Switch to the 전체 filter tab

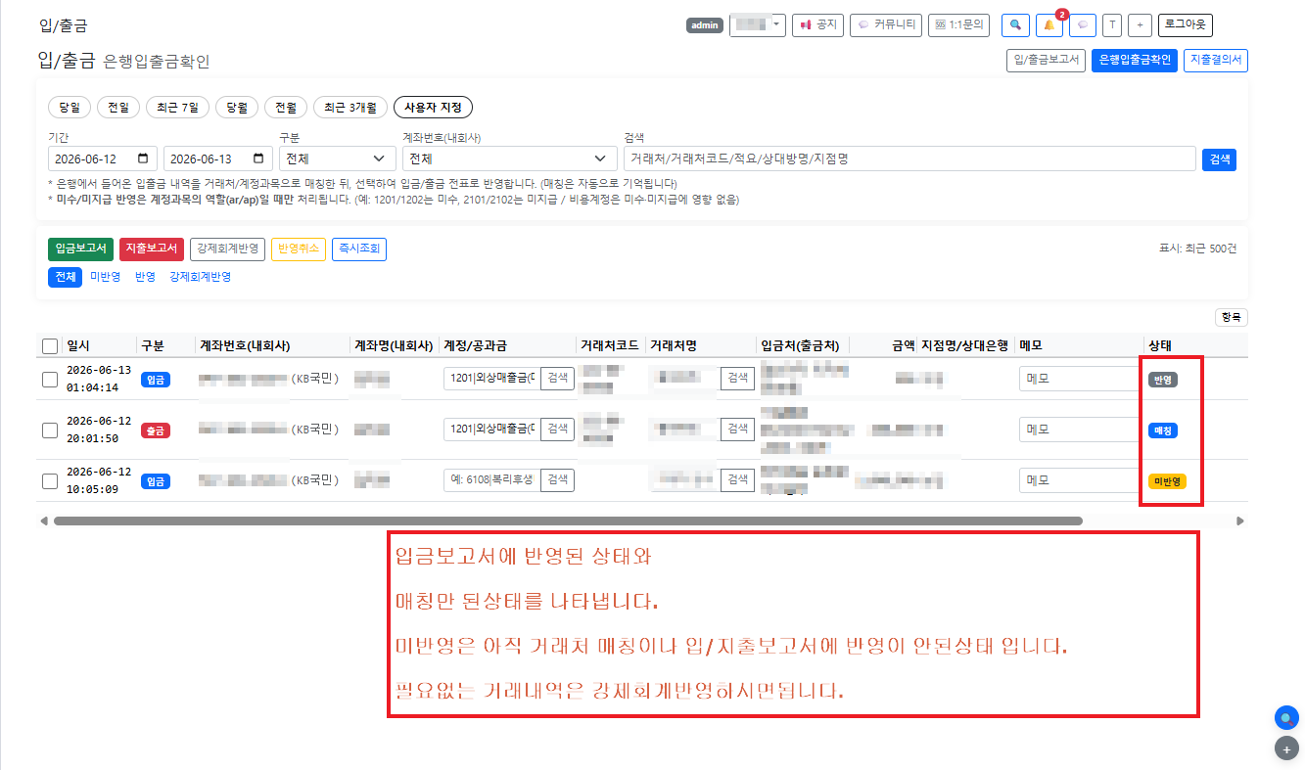[66, 277]
